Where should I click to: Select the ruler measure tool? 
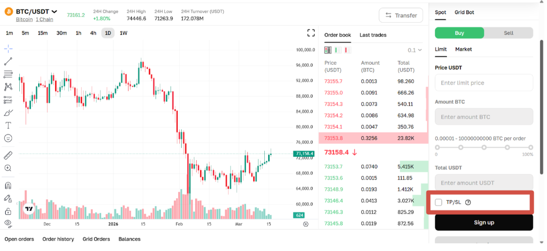pos(8,155)
